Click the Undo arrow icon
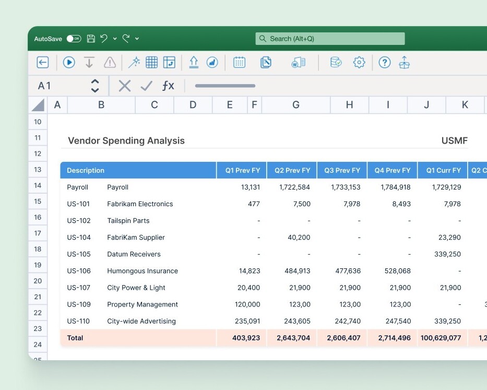This screenshot has height=390, width=487. [103, 39]
